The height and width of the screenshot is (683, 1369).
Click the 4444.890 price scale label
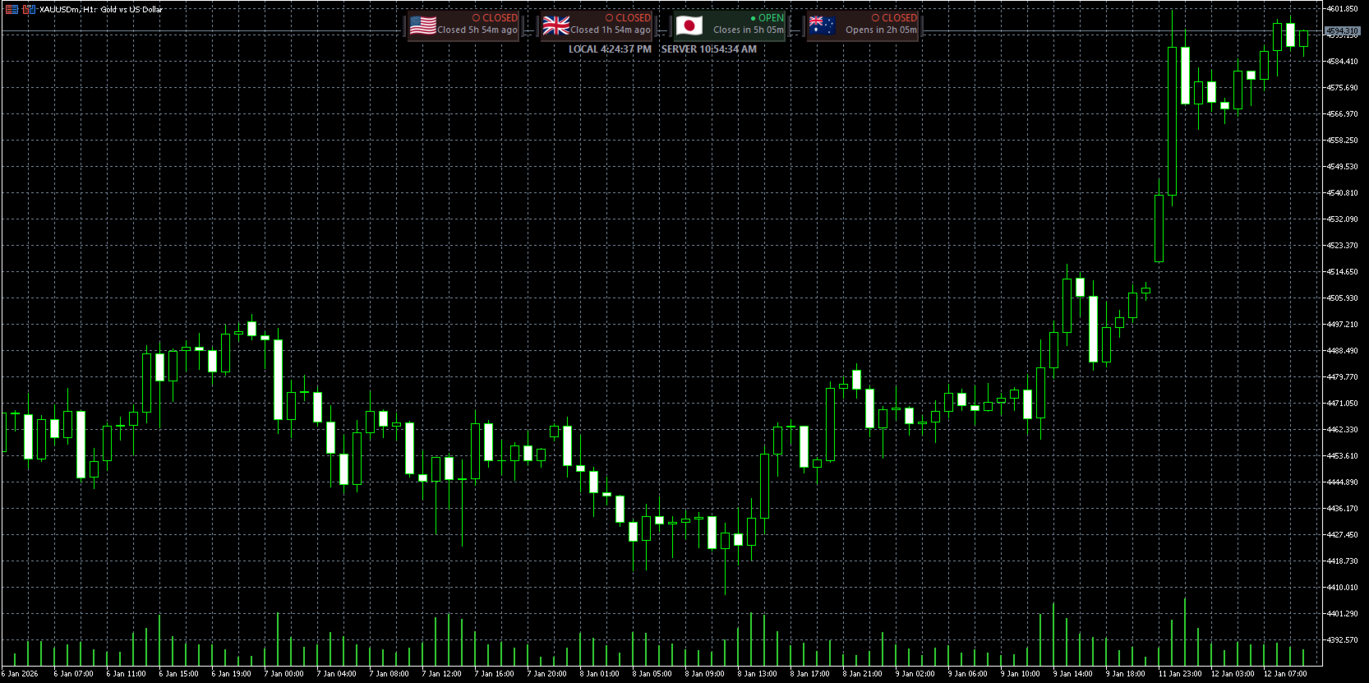click(x=1342, y=482)
